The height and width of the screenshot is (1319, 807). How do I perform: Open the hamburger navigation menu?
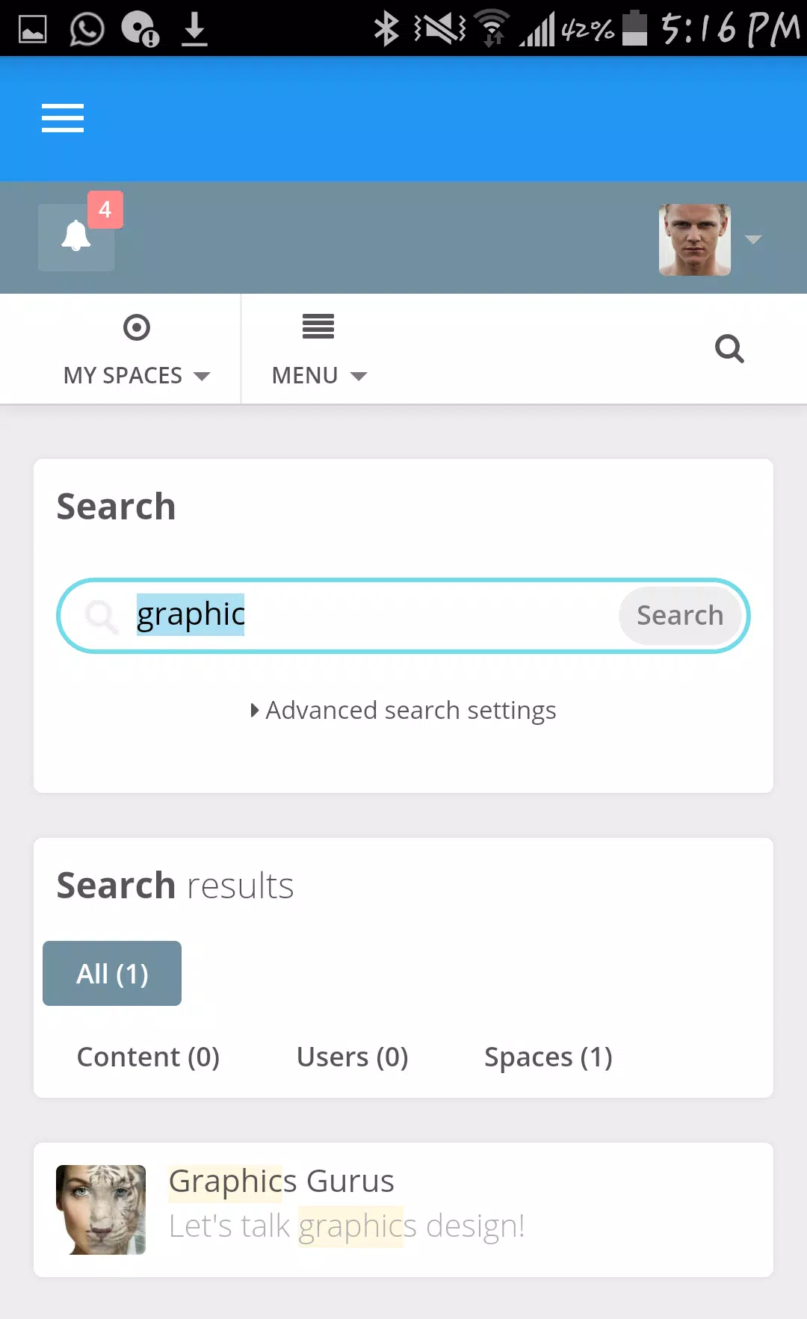63,118
